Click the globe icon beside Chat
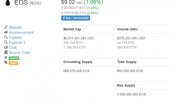The width and height of the screenshot is (178, 100). click(x=6, y=47)
